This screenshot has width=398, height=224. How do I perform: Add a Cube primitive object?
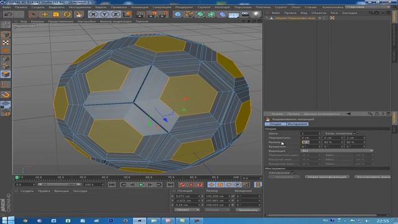click(x=178, y=14)
